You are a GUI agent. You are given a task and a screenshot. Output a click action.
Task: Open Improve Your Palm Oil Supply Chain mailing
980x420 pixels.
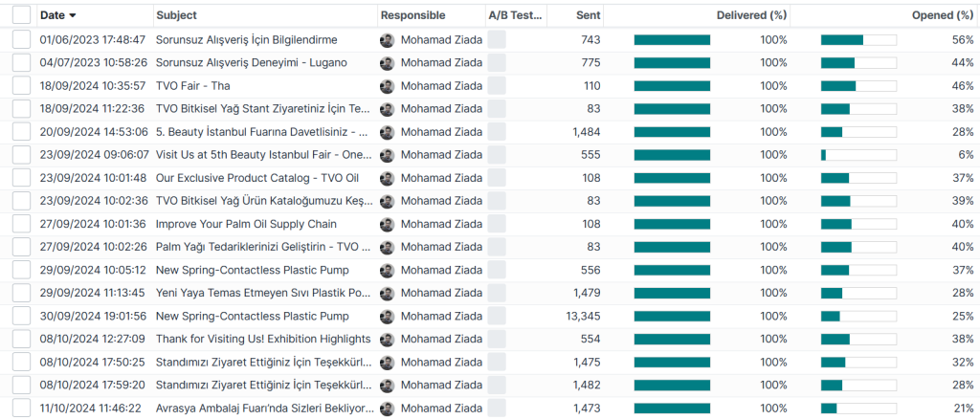246,225
